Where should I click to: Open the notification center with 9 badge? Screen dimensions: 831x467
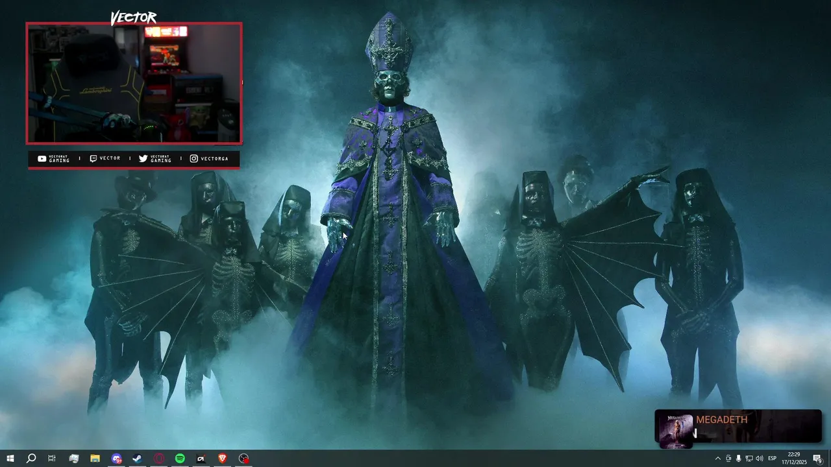818,459
